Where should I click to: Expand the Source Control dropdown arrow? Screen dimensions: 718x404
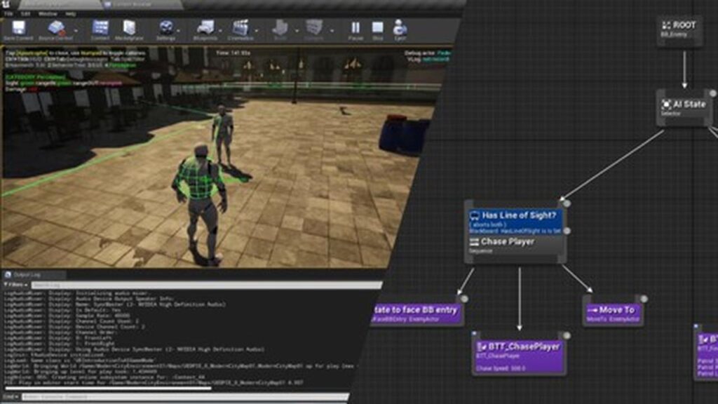tap(76, 29)
